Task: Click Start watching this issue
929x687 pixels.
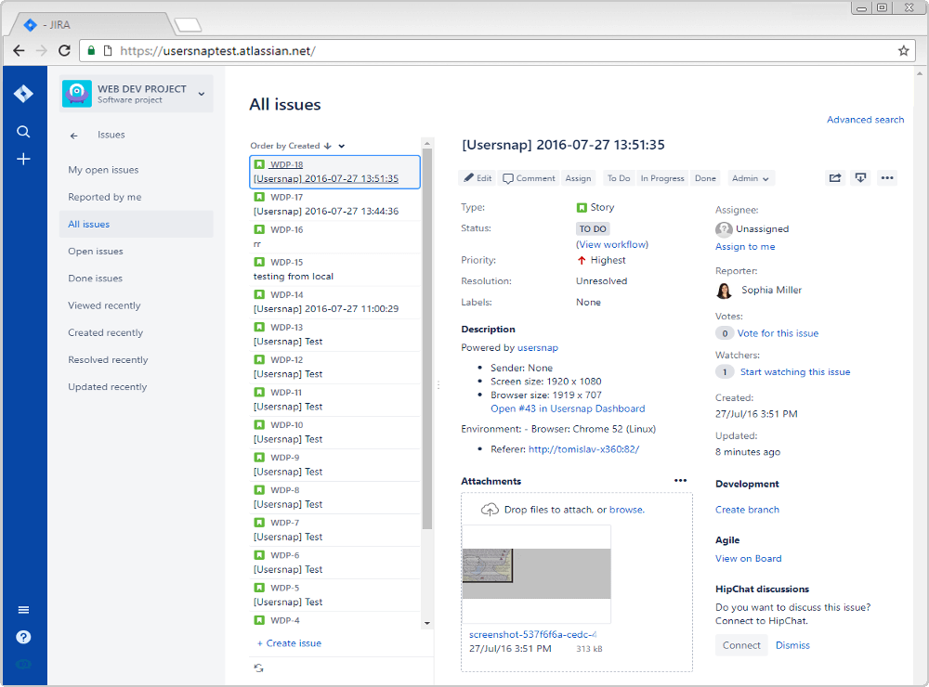Action: pos(795,372)
